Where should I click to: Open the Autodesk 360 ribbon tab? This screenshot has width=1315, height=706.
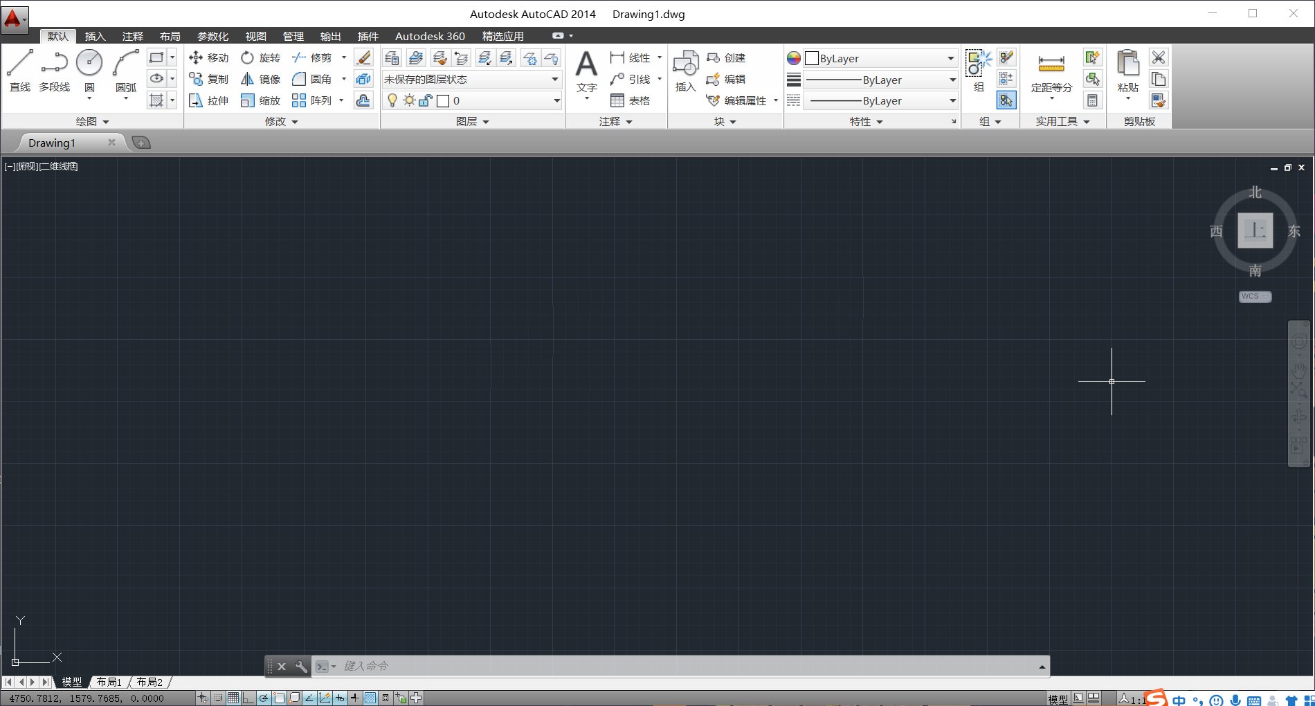430,36
